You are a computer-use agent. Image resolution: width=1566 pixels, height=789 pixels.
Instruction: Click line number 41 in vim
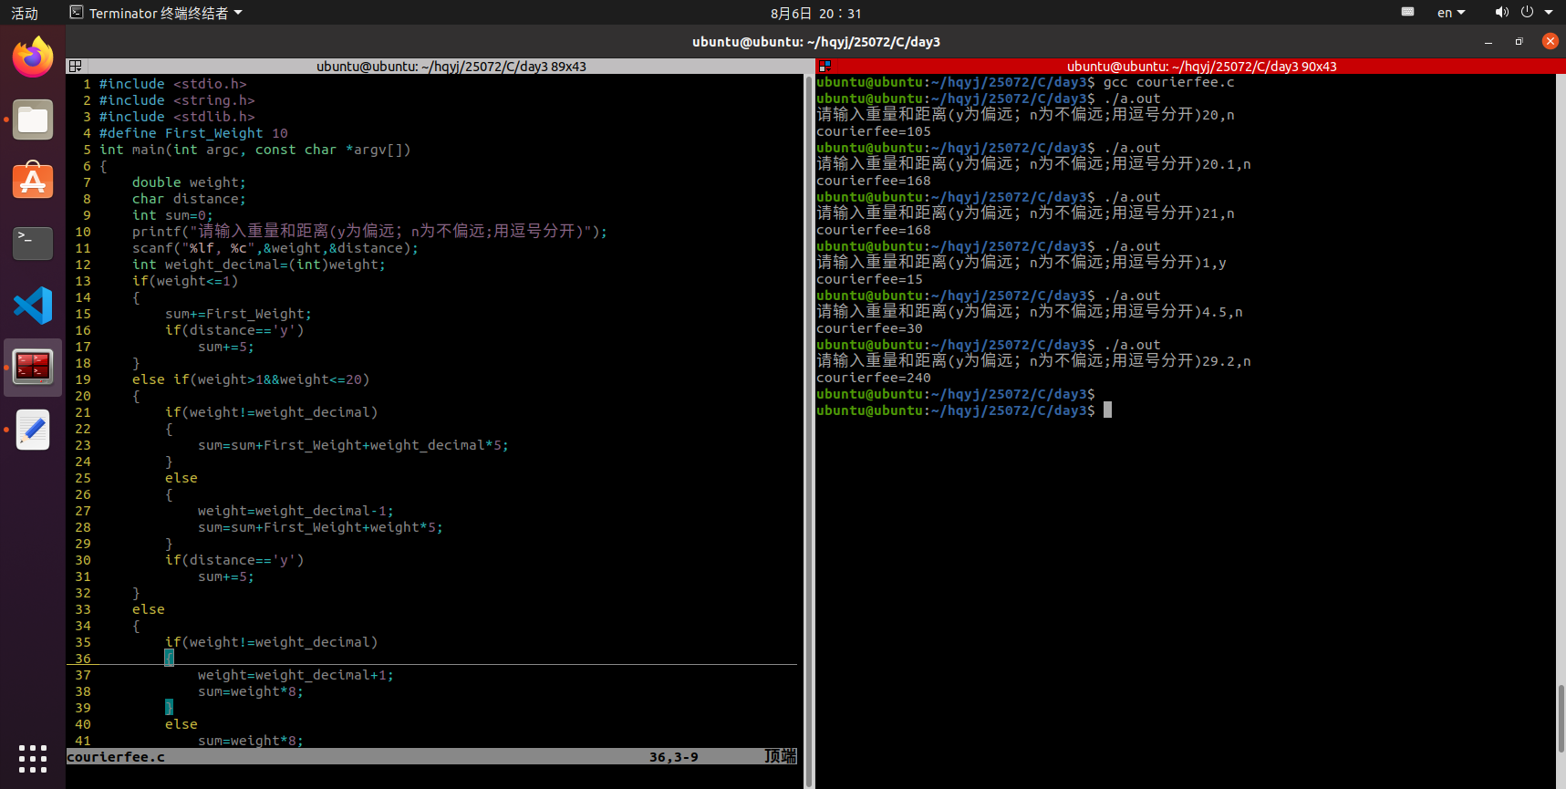click(x=83, y=741)
